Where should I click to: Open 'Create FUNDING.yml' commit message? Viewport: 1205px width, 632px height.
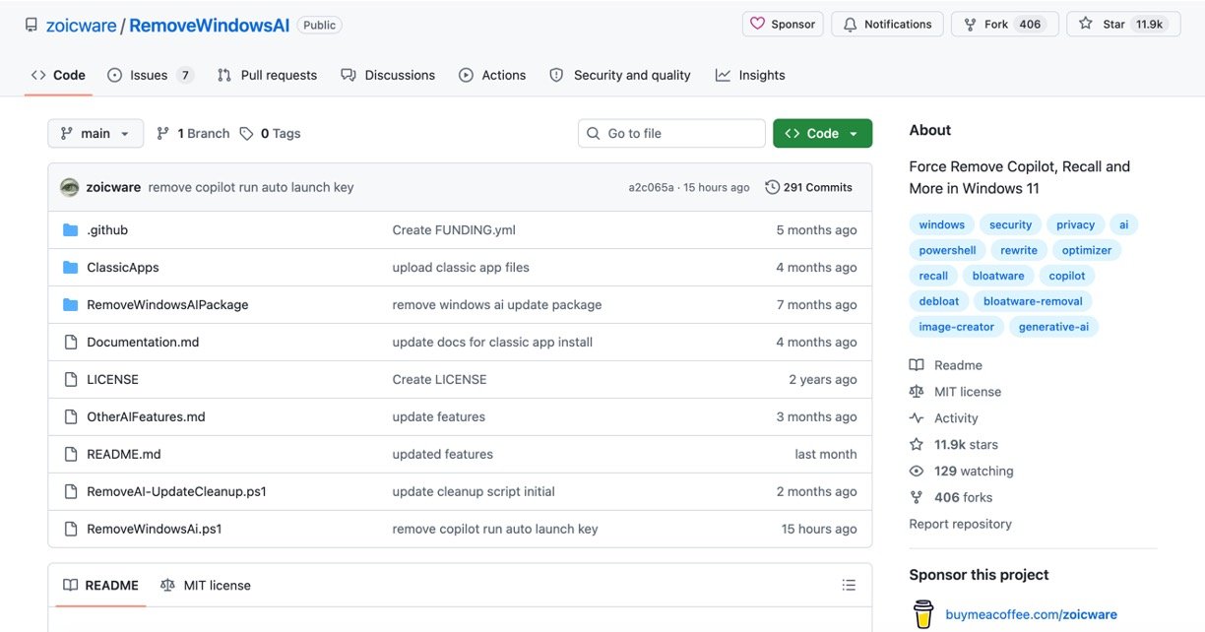(454, 230)
